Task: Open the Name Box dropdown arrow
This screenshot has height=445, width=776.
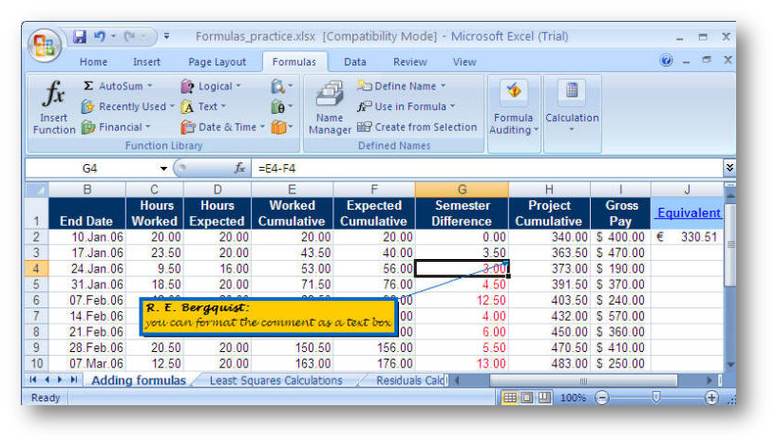Action: pos(163,168)
